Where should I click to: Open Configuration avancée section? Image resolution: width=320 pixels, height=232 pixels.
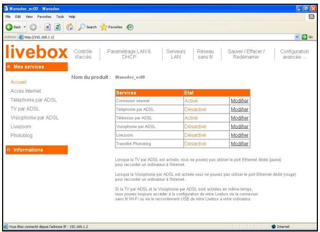[x=294, y=54]
